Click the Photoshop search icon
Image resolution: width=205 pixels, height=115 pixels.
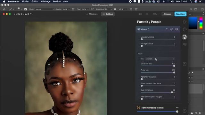pyautogui.click(x=191, y=9)
